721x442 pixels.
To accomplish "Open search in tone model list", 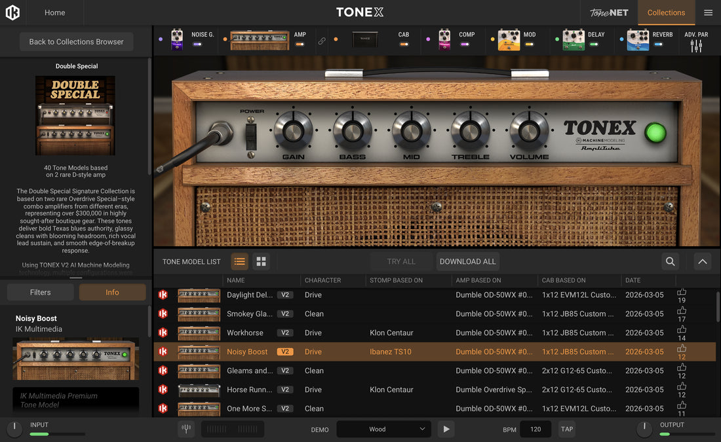I will tap(671, 261).
